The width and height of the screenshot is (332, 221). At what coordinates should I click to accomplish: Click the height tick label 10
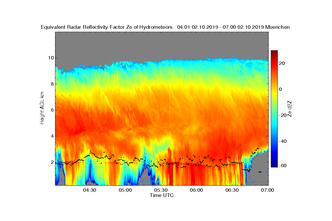[51, 58]
